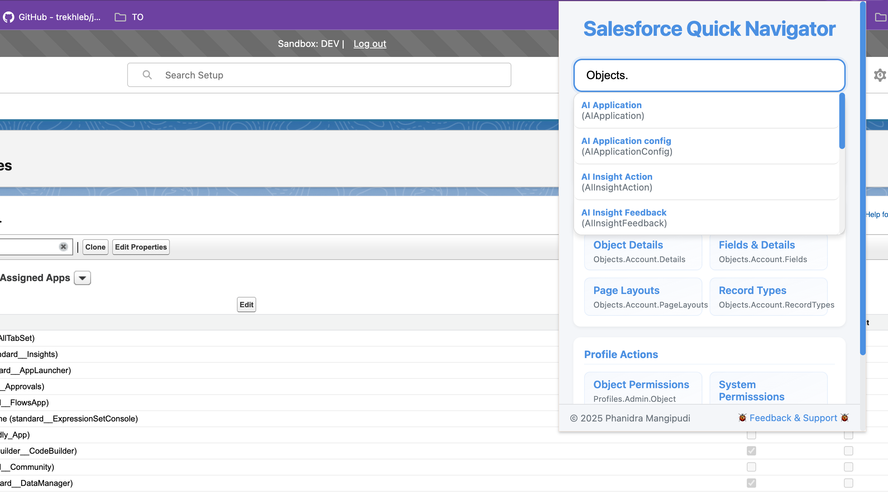This screenshot has width=888, height=492.
Task: Toggle last checkbox in DataManager row
Action: coord(848,483)
